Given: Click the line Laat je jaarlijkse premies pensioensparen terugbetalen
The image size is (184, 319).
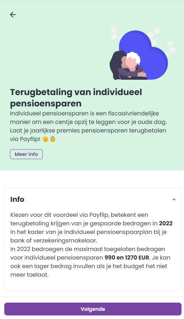Looking at the screenshot, I should point(88,131).
